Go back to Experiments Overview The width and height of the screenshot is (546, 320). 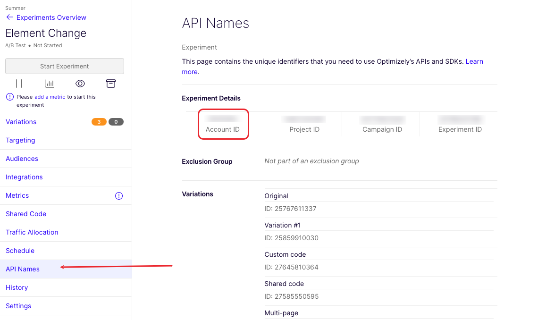tap(51, 17)
